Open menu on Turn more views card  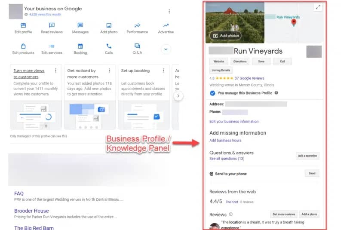[x=56, y=71]
